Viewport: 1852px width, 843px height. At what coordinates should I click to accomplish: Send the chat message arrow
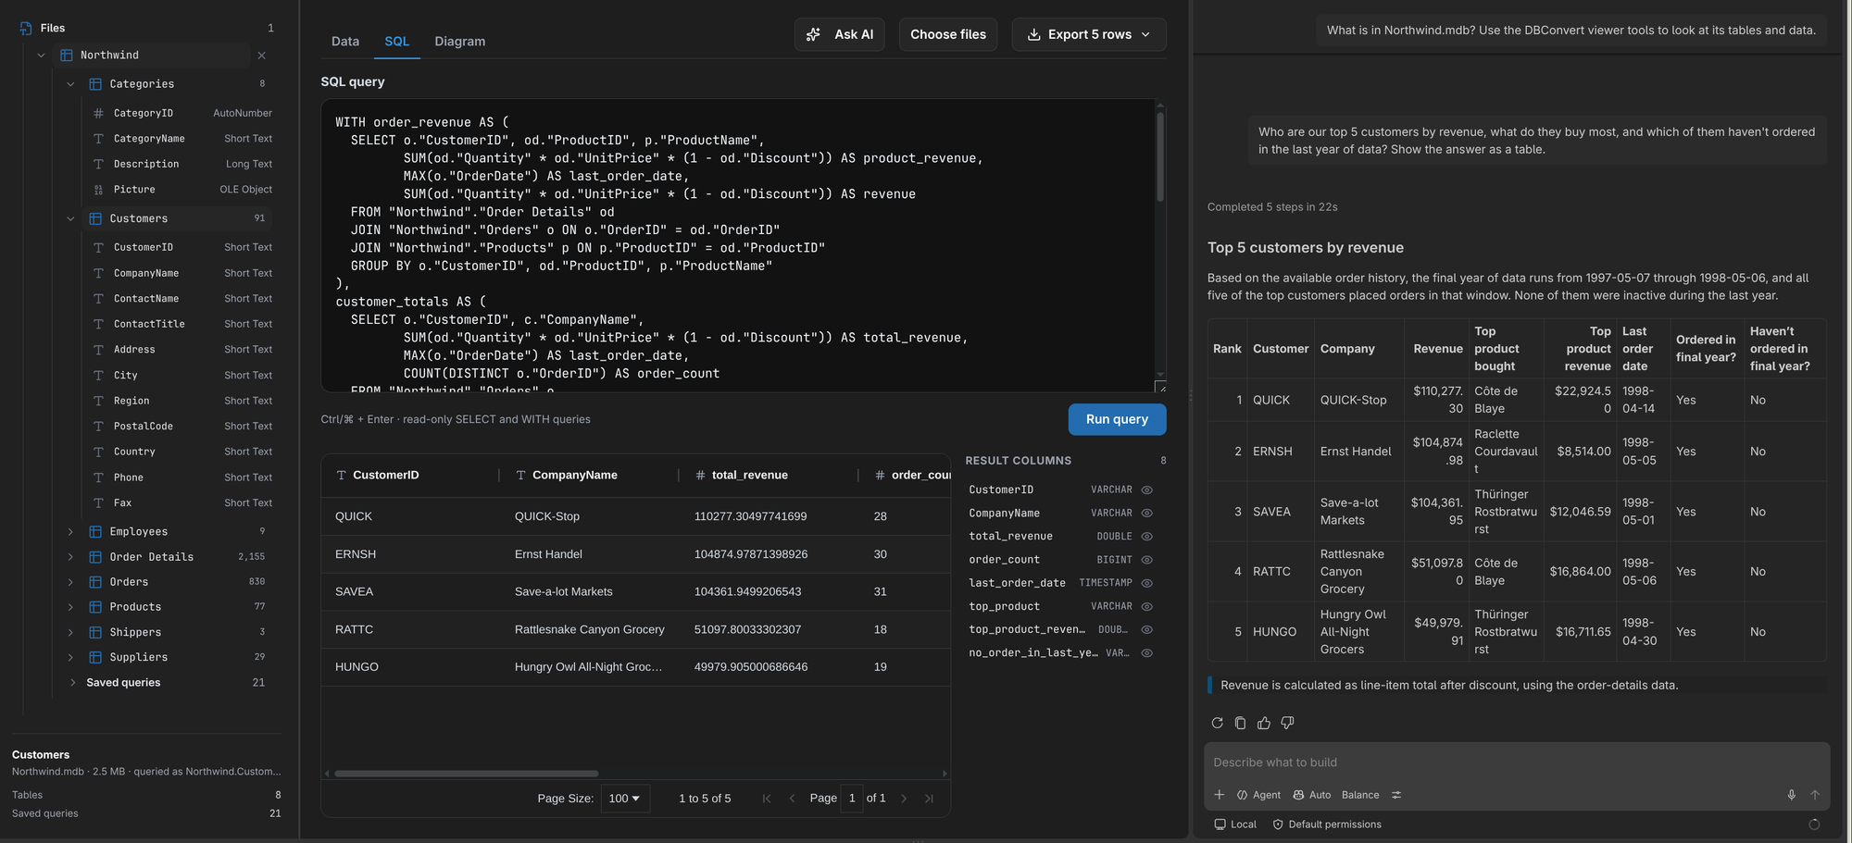point(1815,795)
